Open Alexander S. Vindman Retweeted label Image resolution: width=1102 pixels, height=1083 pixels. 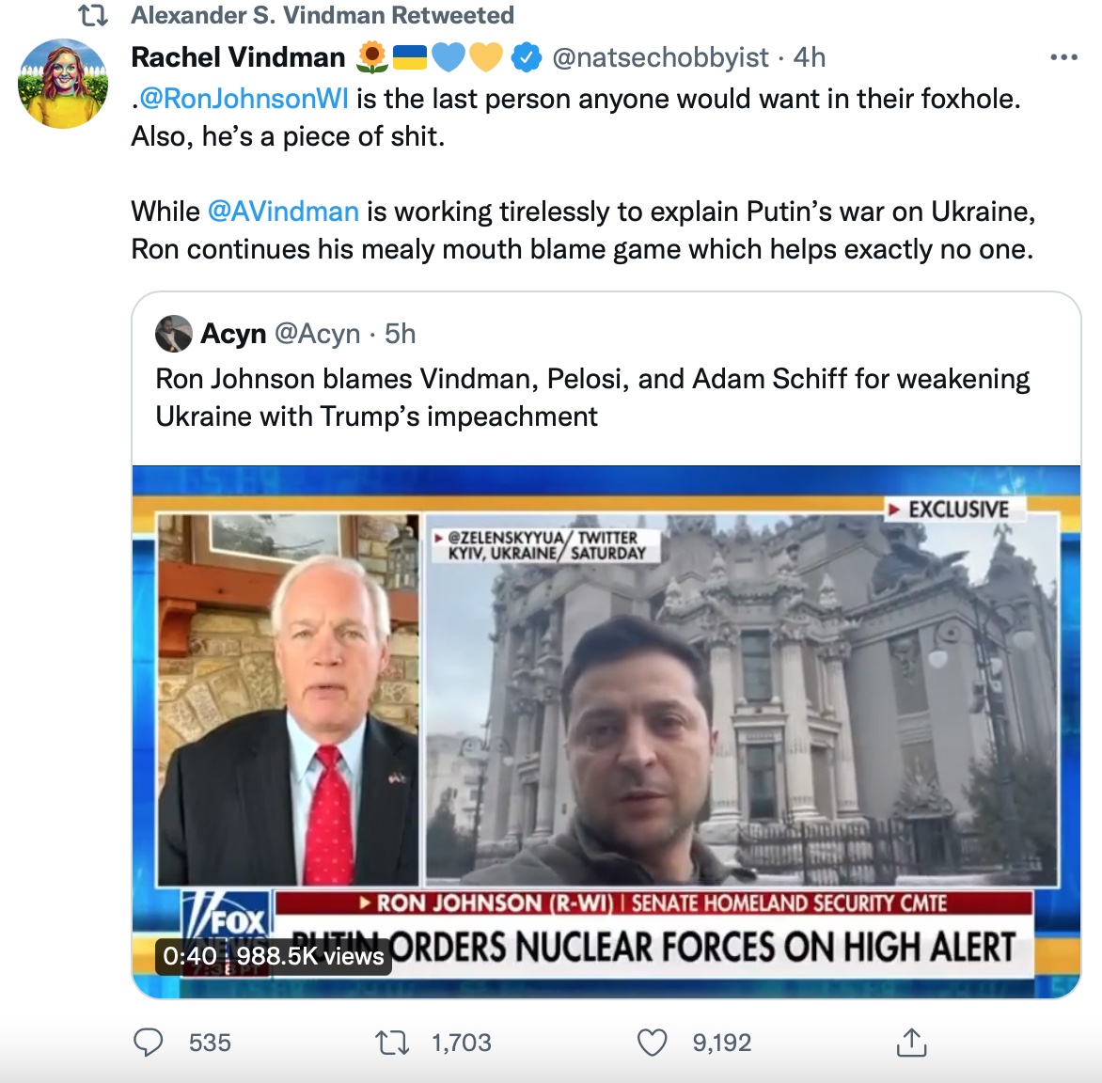point(323,15)
